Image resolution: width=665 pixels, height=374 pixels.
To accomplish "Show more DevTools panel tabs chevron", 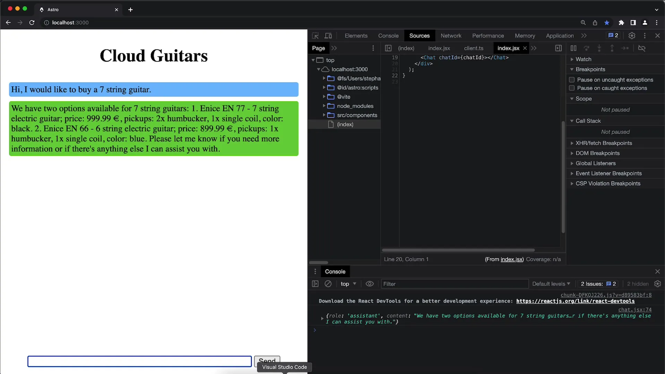I will coord(584,36).
